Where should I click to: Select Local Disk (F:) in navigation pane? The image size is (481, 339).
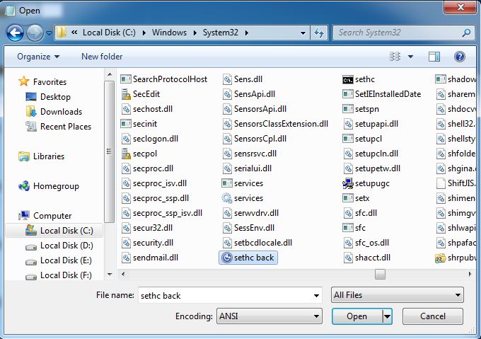tap(59, 275)
